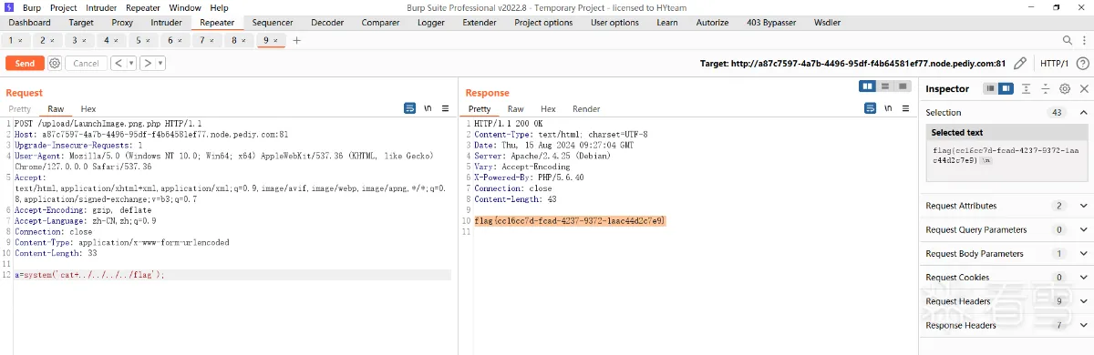Viewport: 1094px width, 355px height.
Task: Open the Help menu
Action: point(219,7)
